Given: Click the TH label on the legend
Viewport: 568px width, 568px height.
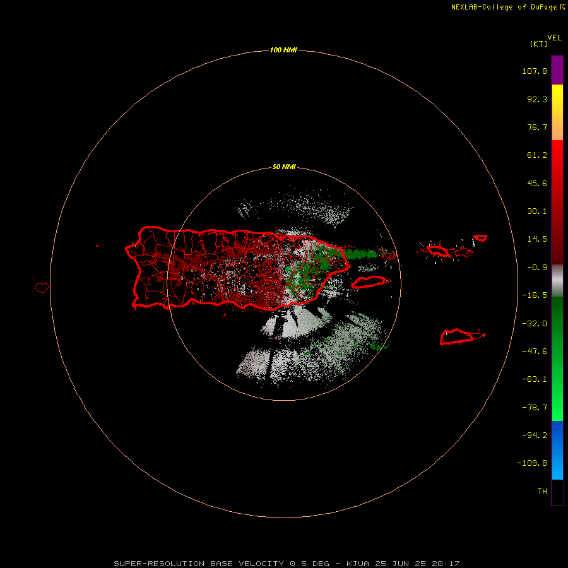Looking at the screenshot, I should coord(542,492).
